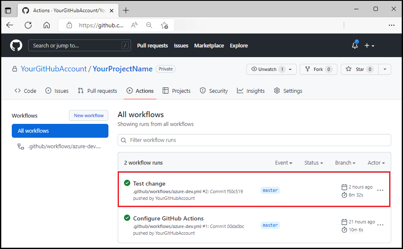Click the New workflow button

tap(88, 115)
